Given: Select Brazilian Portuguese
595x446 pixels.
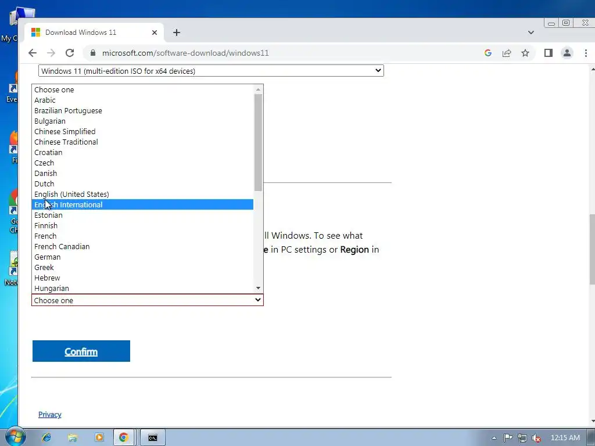Looking at the screenshot, I should tap(142, 111).
